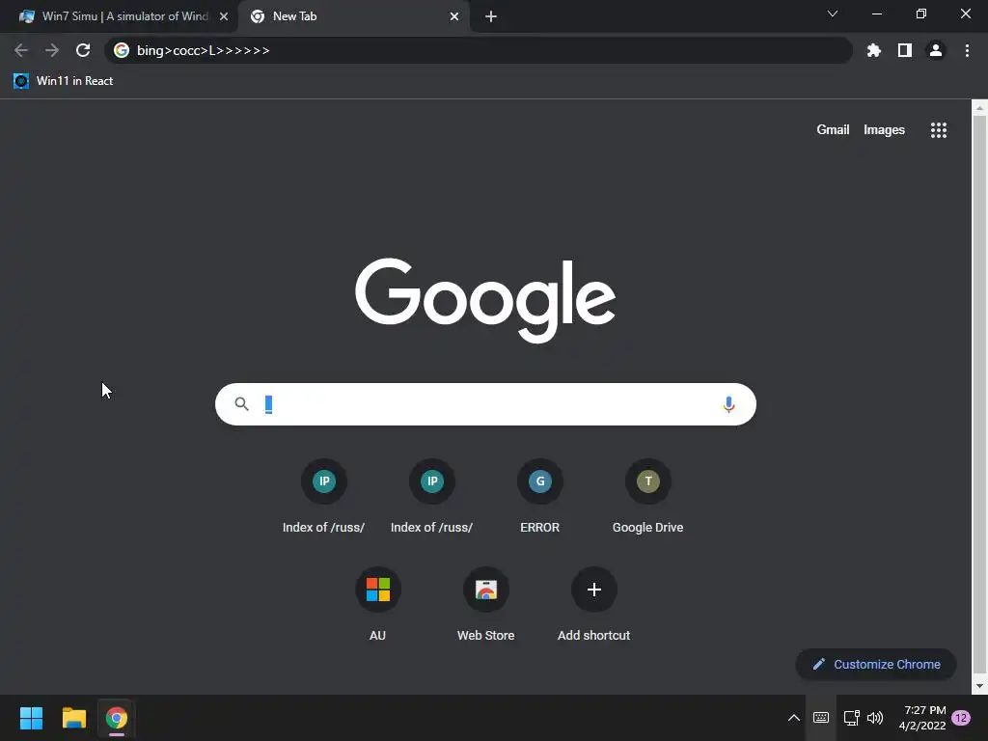Click the address bar text
The height and width of the screenshot is (741, 988).
203,50
